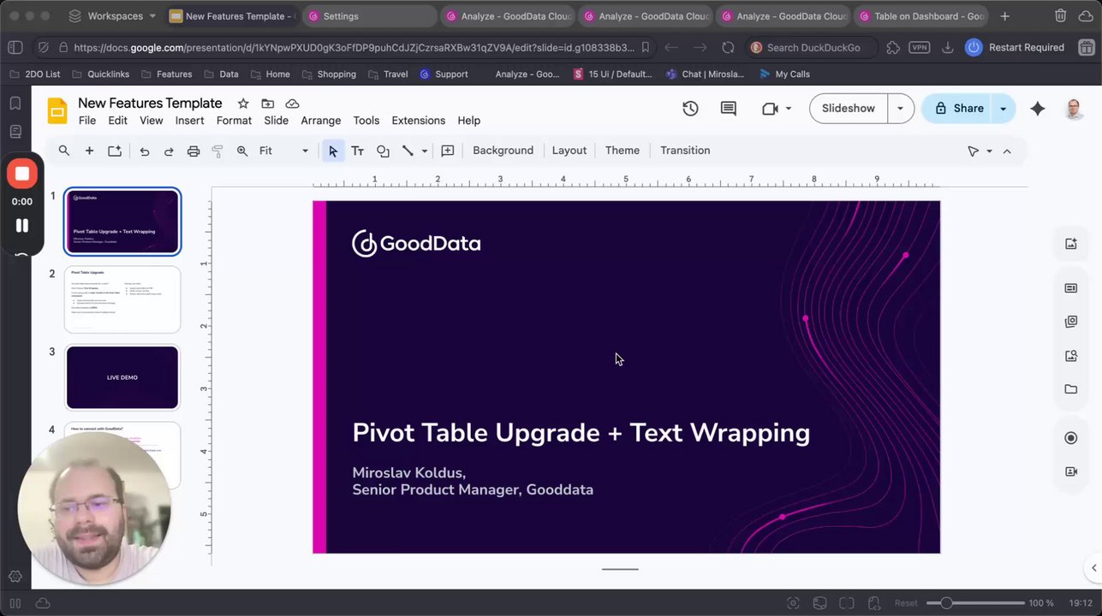This screenshot has width=1102, height=616.
Task: Insert a comment with toolbar icon
Action: (x=448, y=151)
